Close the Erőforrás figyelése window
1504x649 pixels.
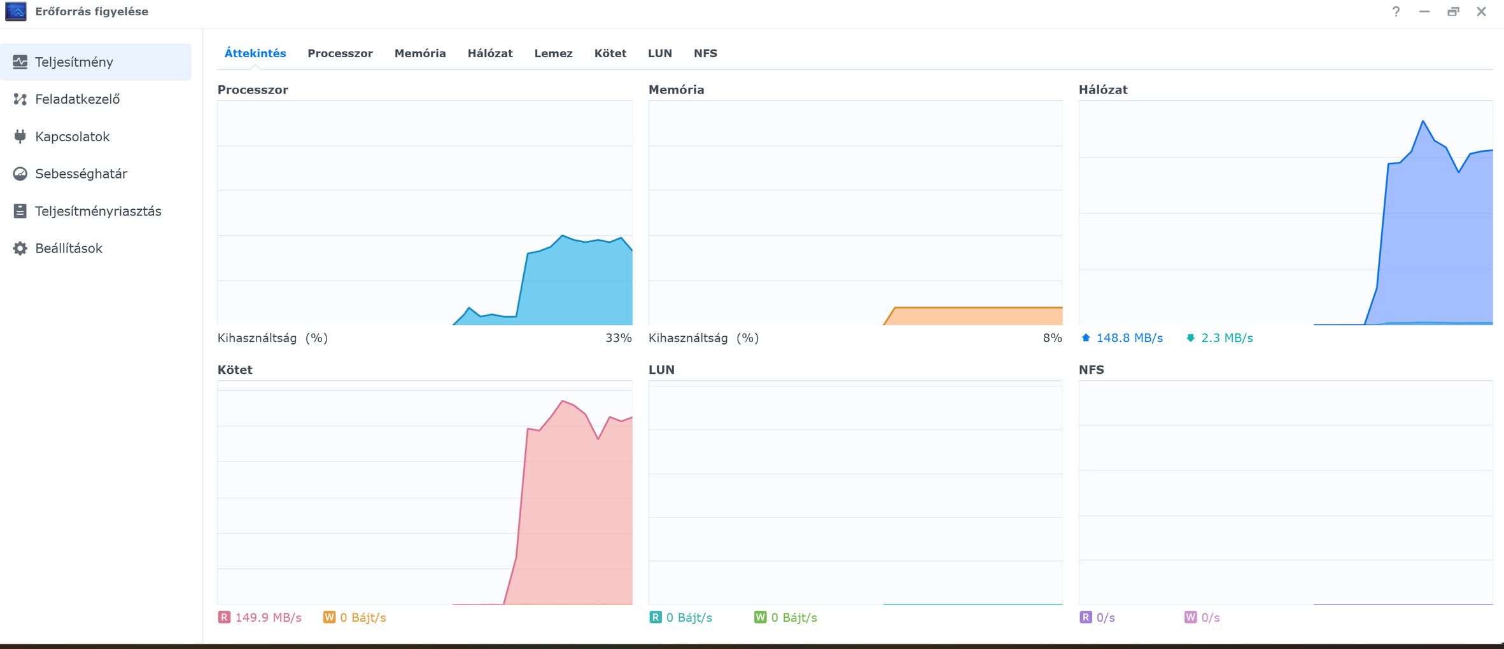(1482, 11)
